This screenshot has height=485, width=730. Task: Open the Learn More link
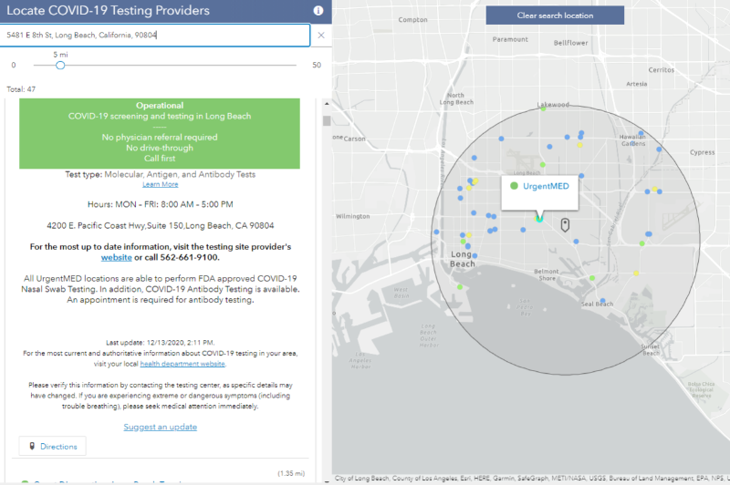[x=160, y=184]
